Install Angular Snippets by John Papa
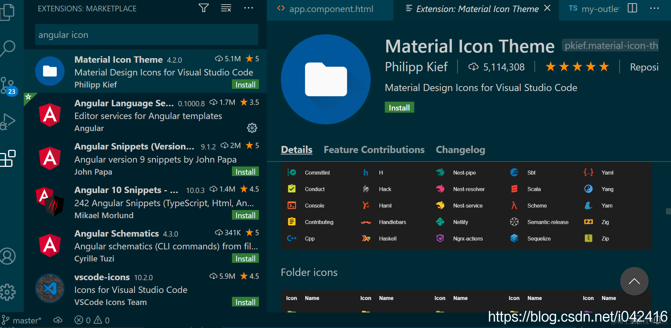Viewport: 671px width, 328px height. coord(245,172)
